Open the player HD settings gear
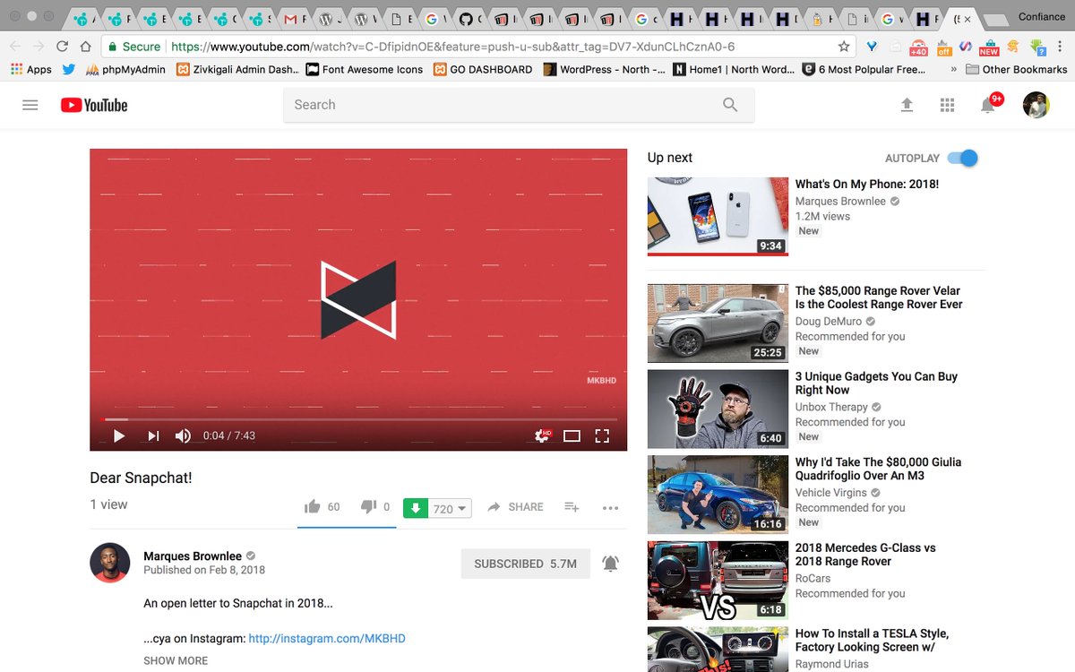This screenshot has width=1075, height=672. (x=542, y=435)
